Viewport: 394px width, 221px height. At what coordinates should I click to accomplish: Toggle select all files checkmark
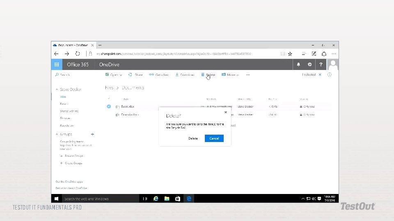coord(109,99)
